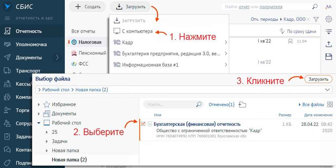This screenshot has height=168, width=336.
Task: Click the document icon next to 11.04
Action: (290, 42)
